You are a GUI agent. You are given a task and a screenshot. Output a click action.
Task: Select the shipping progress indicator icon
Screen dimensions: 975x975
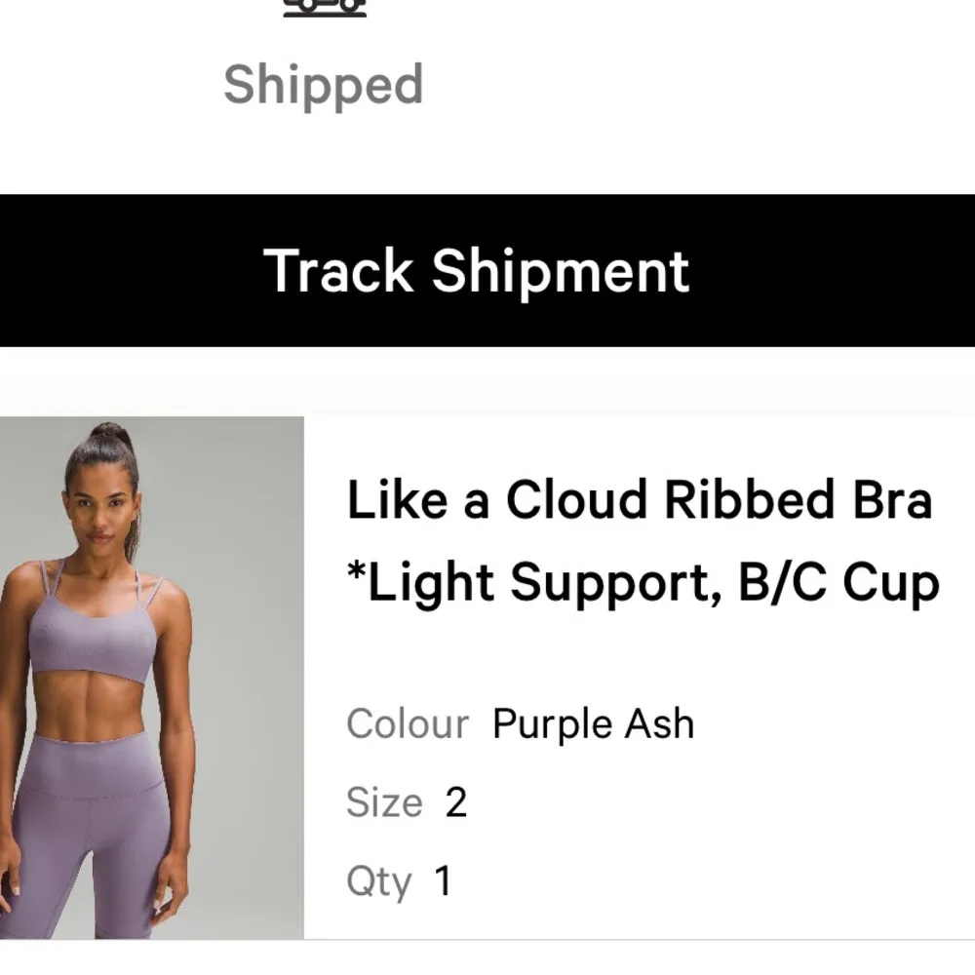coord(325,5)
